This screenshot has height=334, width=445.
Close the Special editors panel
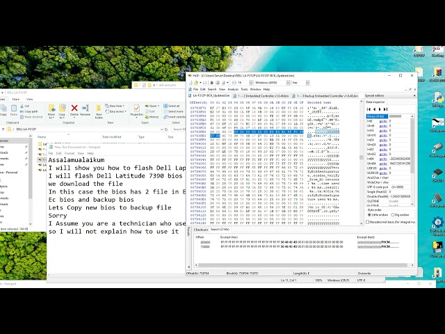coord(414,96)
